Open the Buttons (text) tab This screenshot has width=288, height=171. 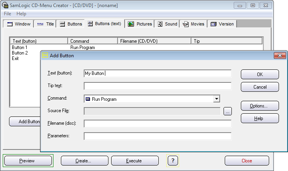[105, 24]
